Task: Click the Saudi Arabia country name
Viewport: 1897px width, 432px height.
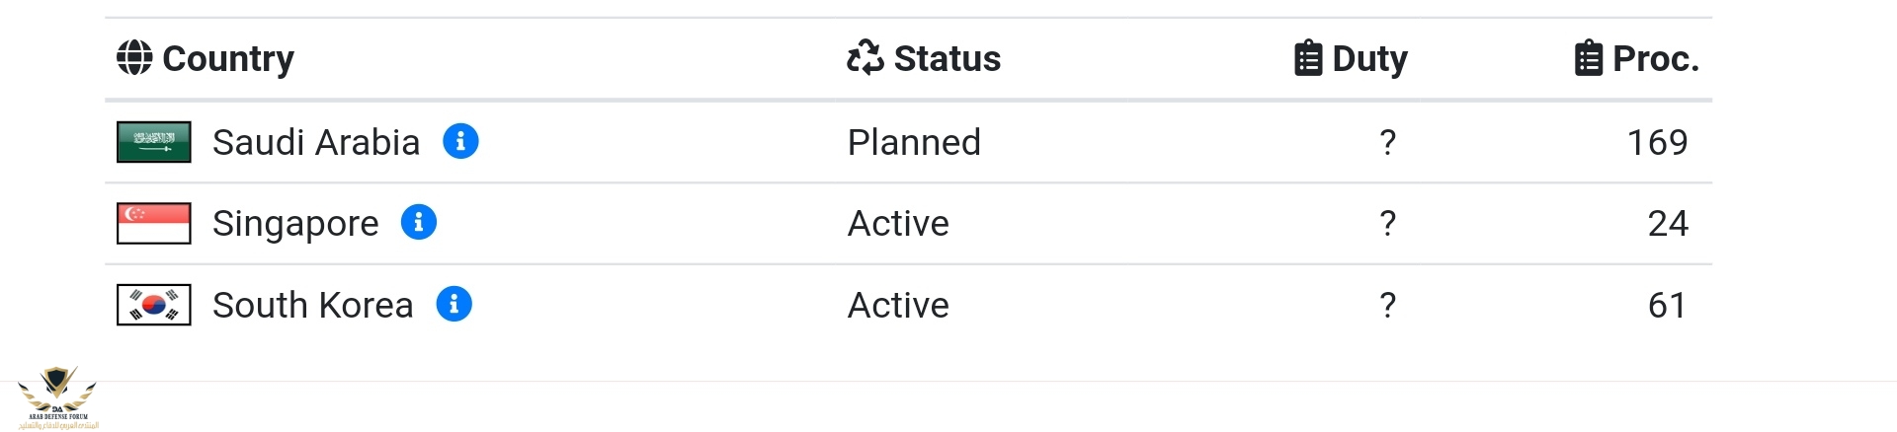Action: click(x=316, y=142)
